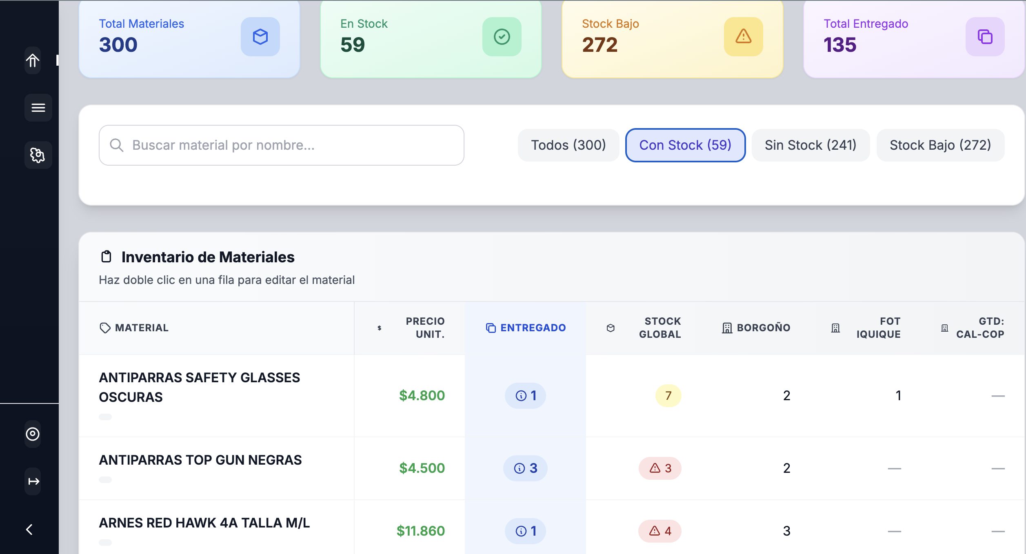Click the cube icon on Total Materiales card
The image size is (1026, 554).
click(x=260, y=37)
